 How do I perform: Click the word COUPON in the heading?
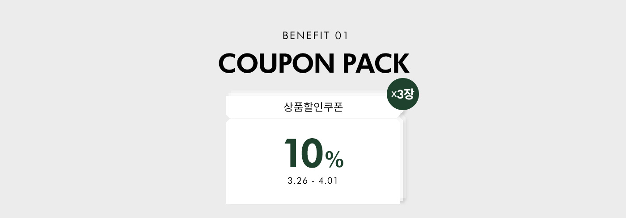point(276,64)
